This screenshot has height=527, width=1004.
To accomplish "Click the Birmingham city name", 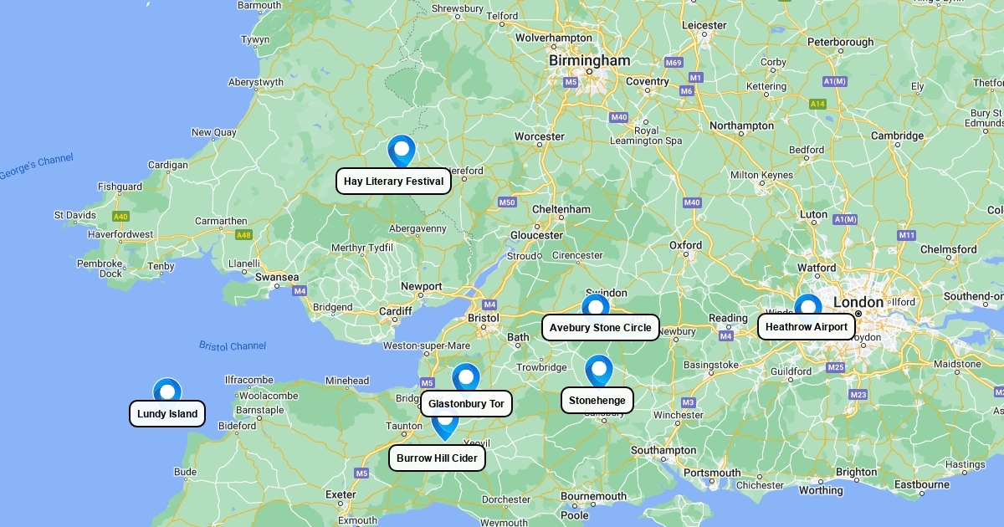I will point(589,61).
